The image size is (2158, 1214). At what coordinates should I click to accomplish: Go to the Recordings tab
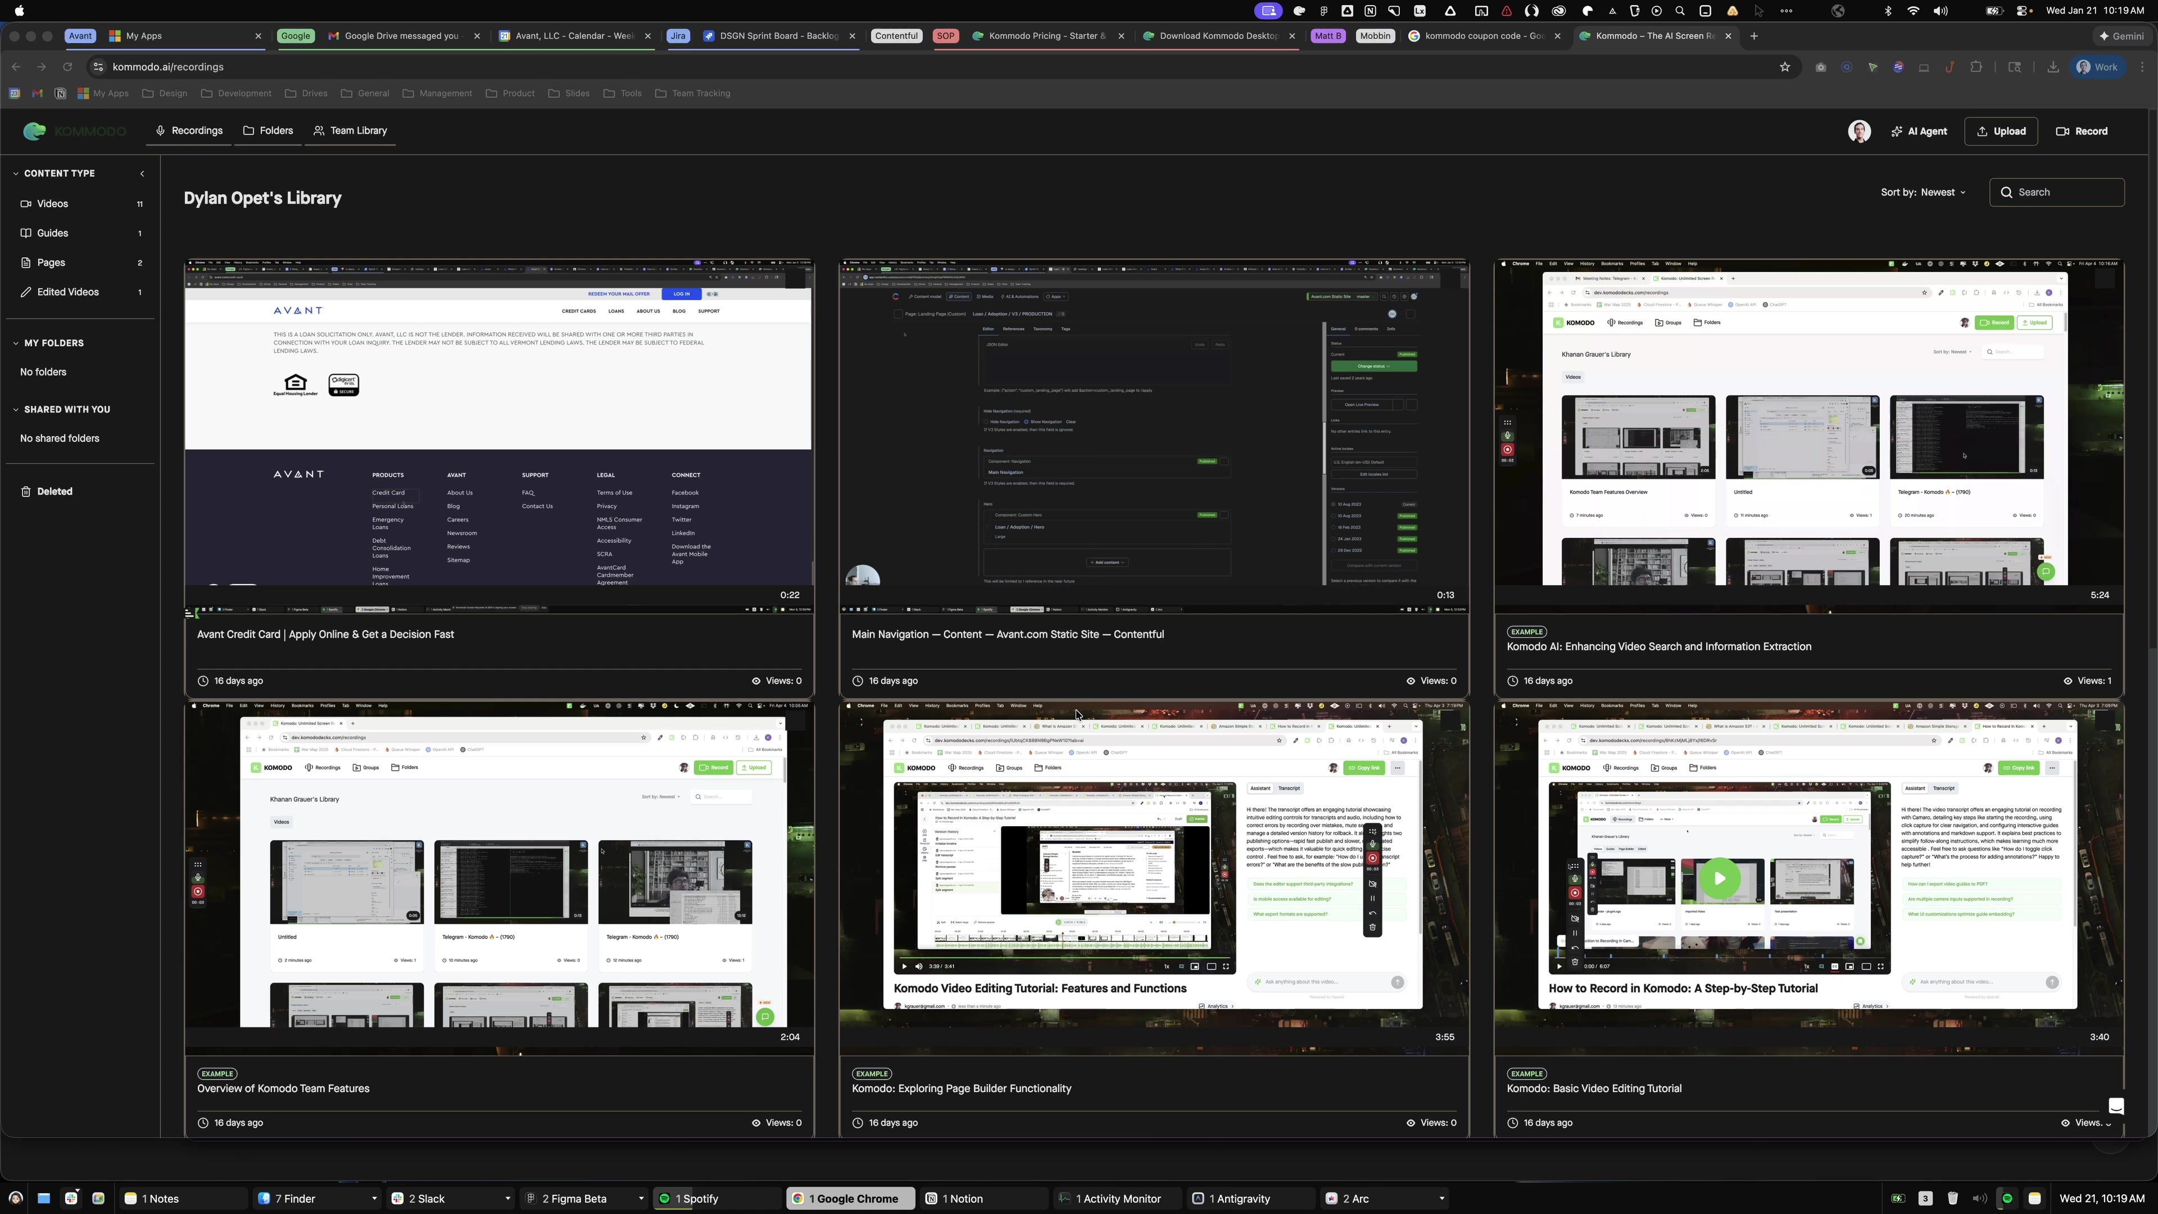[x=189, y=131]
